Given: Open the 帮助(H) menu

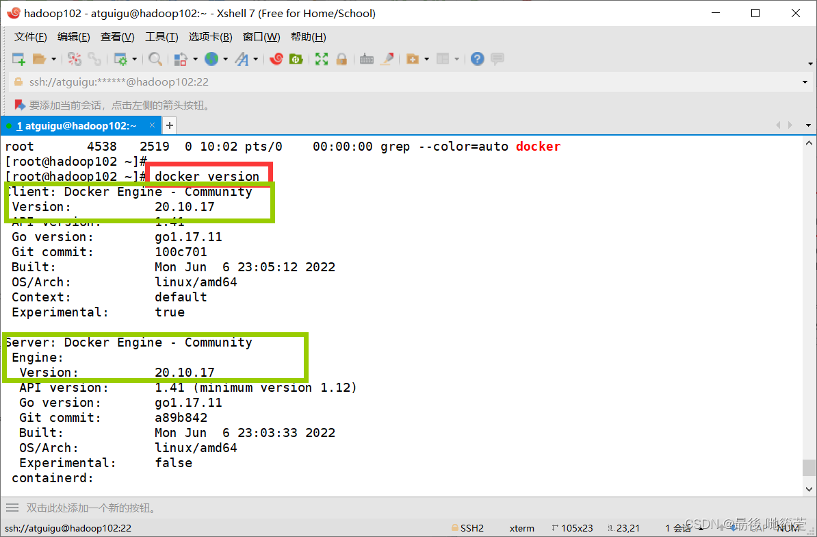Looking at the screenshot, I should pos(309,37).
